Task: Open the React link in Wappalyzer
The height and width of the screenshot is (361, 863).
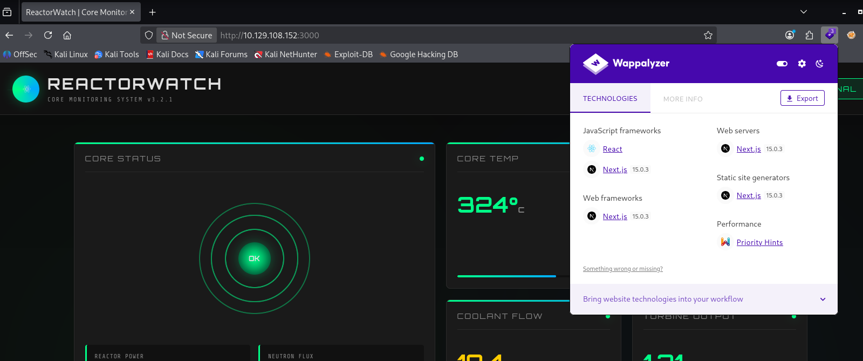Action: coord(613,149)
